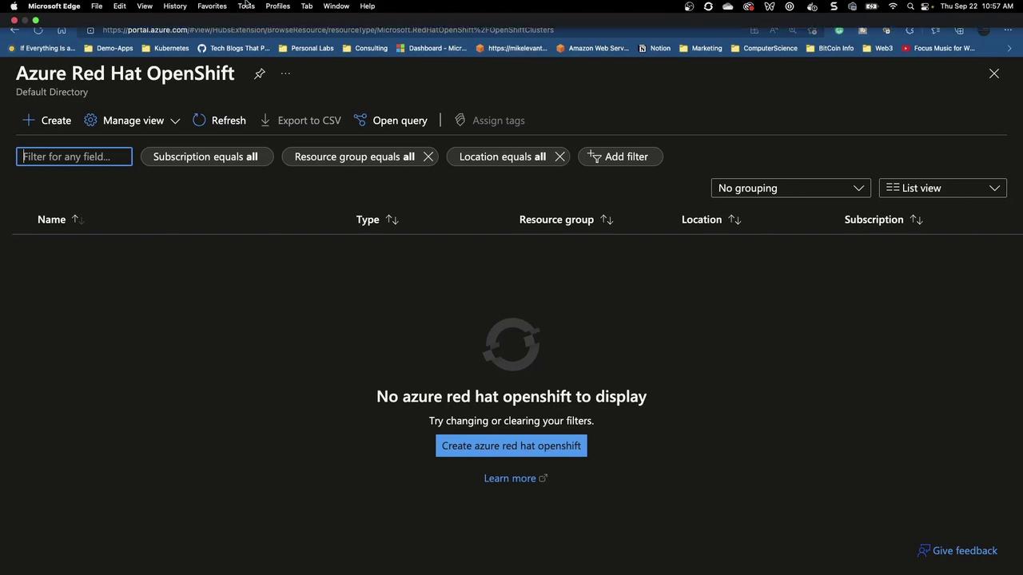Image resolution: width=1023 pixels, height=575 pixels.
Task: Sort by the Resource group column
Action: [x=566, y=220]
